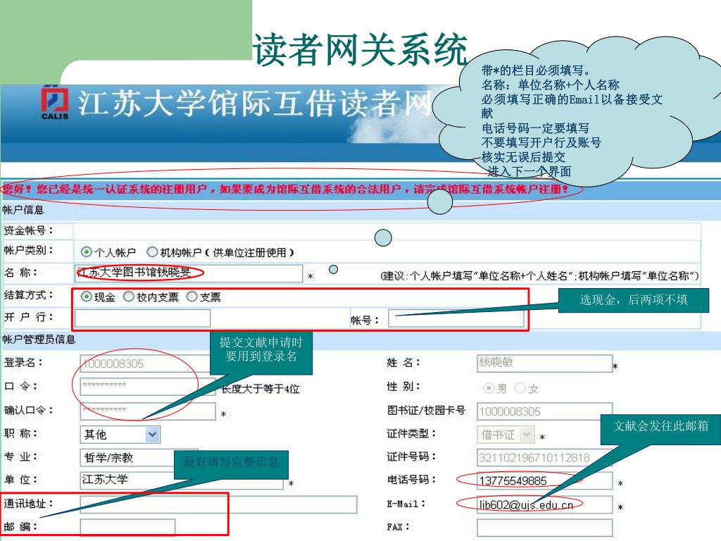Choose 现金 settlement method

click(x=86, y=297)
